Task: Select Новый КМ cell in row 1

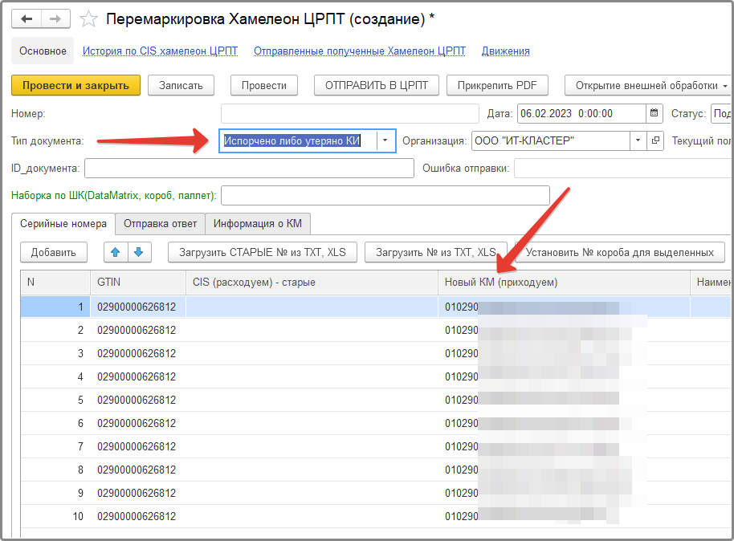Action: pyautogui.click(x=564, y=307)
